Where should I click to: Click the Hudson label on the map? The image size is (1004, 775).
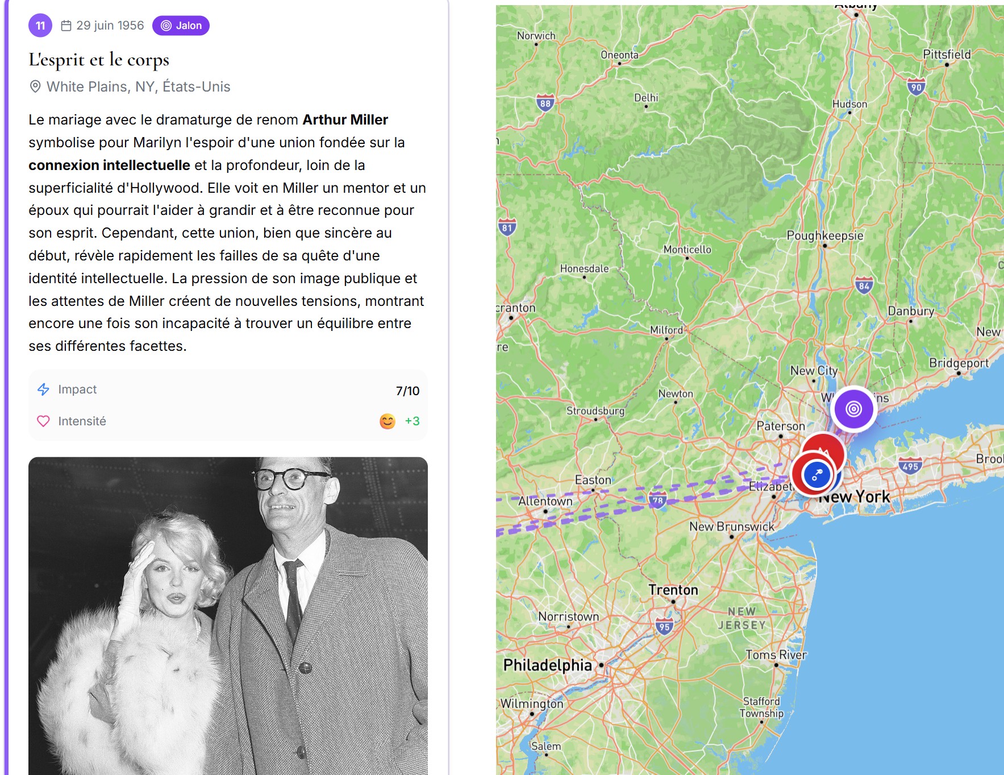[850, 104]
